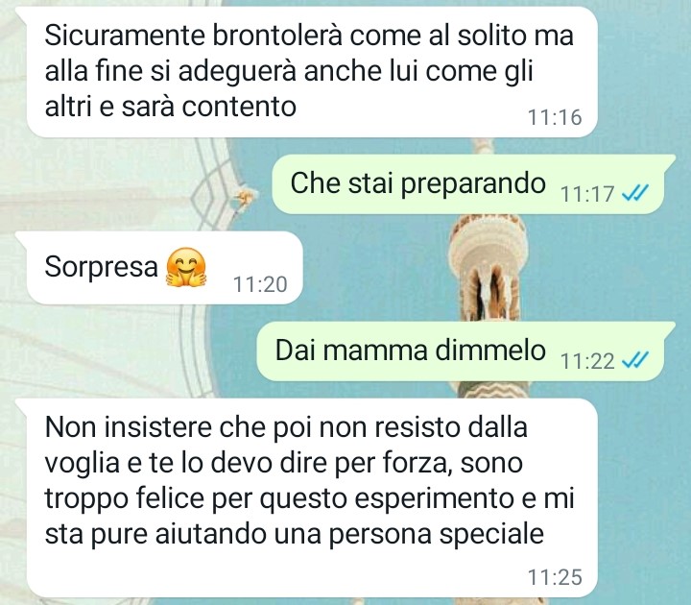Click the word 'preparando' in green bubble
This screenshot has height=605, width=691.
point(473,184)
